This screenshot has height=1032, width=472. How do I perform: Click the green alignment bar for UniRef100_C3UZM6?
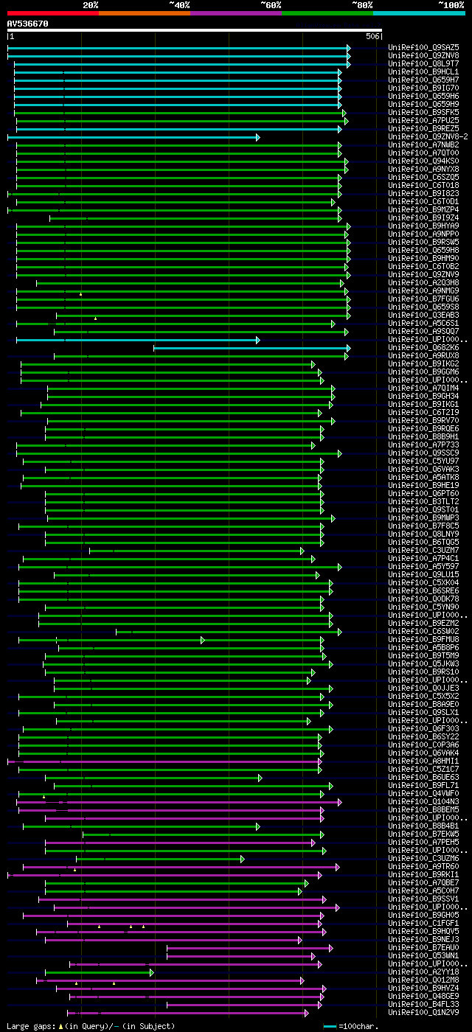point(159,858)
